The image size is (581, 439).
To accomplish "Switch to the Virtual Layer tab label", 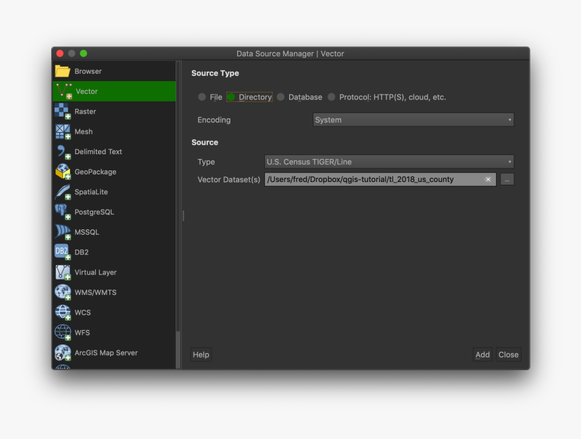I will [96, 272].
